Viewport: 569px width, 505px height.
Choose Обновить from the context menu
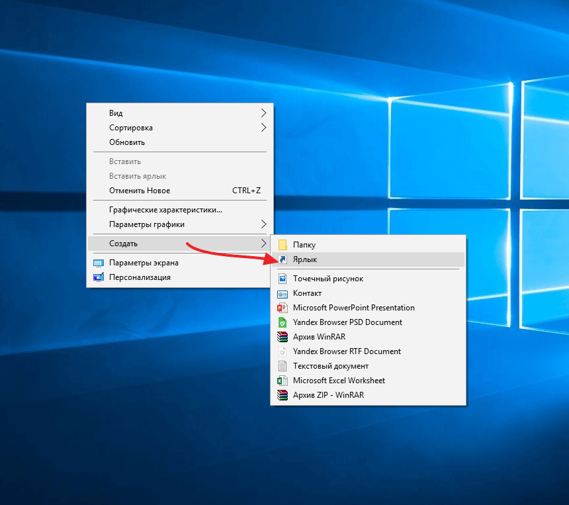tap(179, 142)
